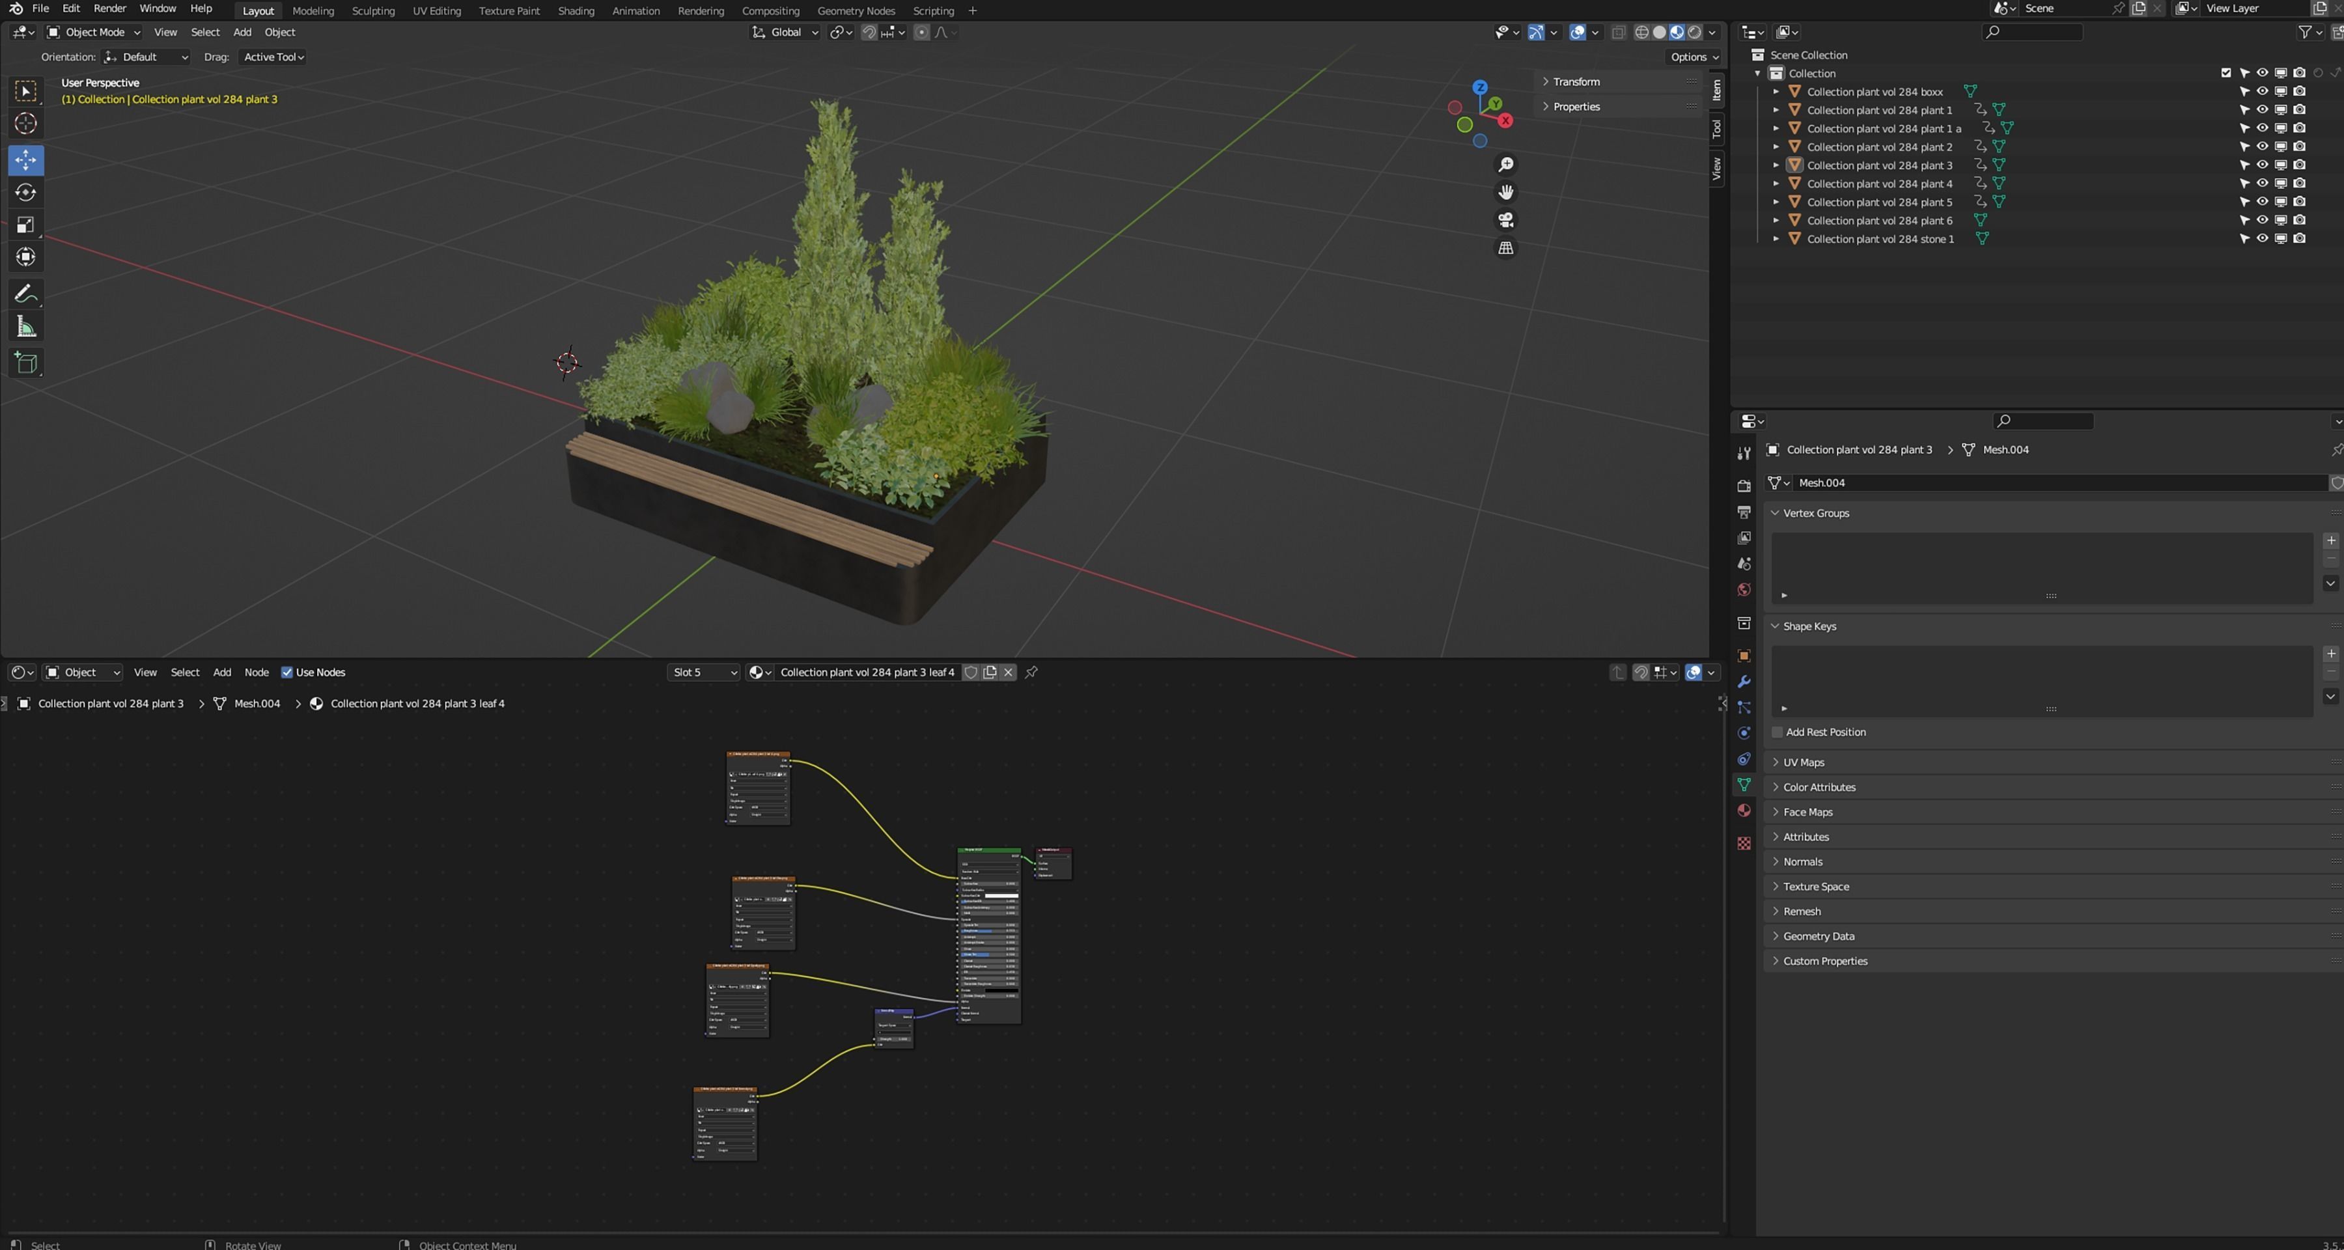
Task: Select the Cursor tool in toolbar
Action: (25, 123)
